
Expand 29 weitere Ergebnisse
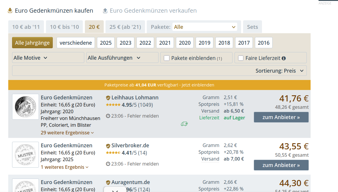[x=67, y=133]
